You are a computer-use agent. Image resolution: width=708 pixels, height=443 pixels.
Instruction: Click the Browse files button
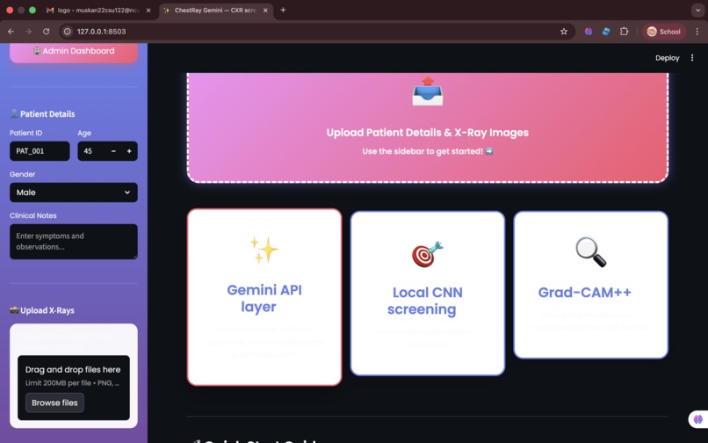point(54,403)
